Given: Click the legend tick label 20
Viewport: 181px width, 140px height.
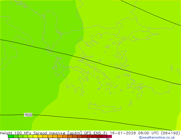Looking at the screenshot, I should (x=108, y=139).
